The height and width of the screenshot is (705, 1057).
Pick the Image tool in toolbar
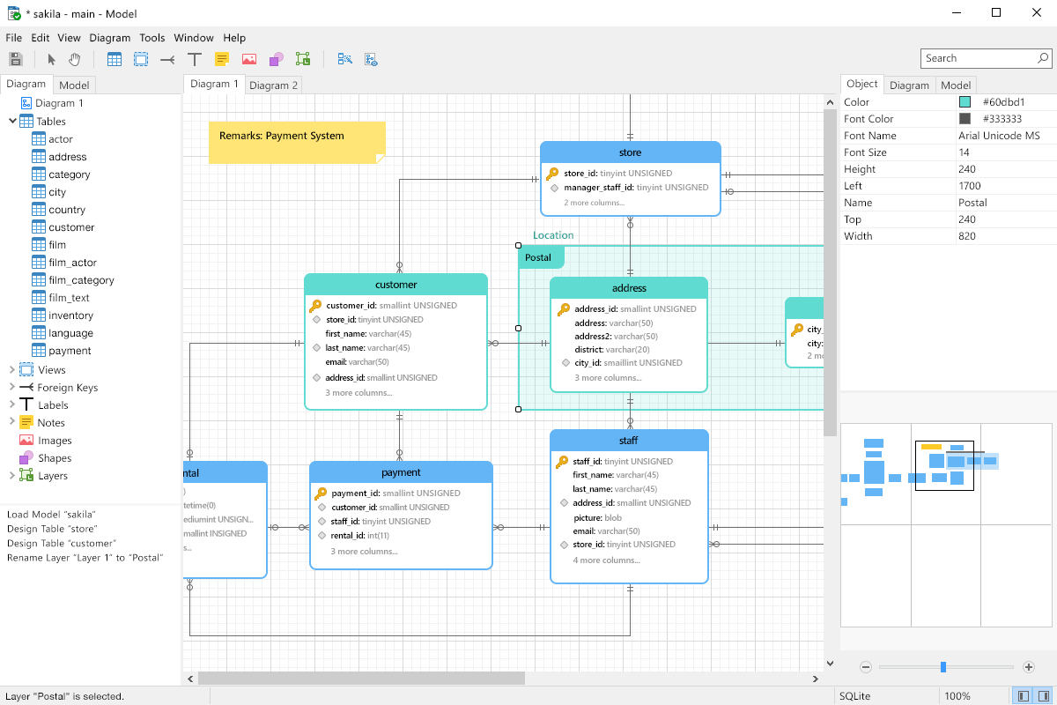(x=249, y=59)
